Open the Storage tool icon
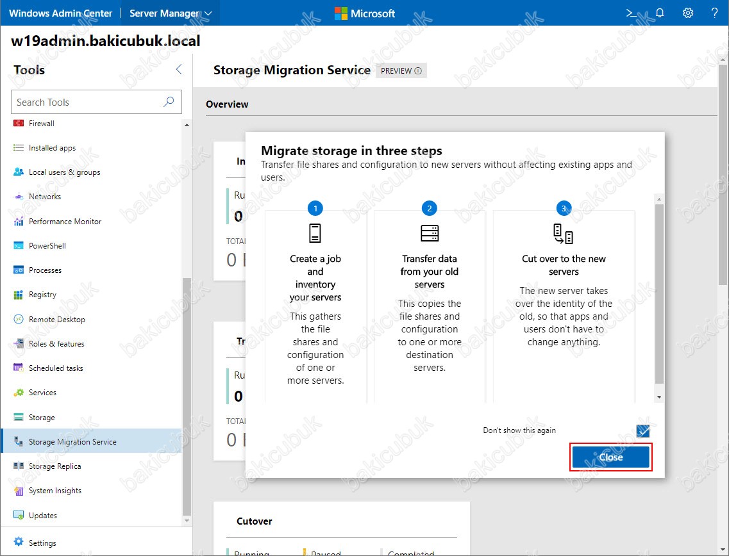 (x=19, y=417)
